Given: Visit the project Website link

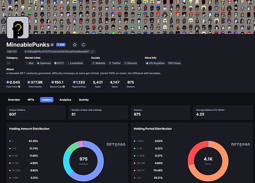Looking at the screenshot, I should coord(99,63).
